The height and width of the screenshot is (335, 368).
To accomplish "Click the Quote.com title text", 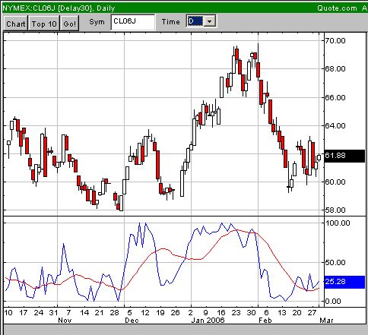I will 337,8.
